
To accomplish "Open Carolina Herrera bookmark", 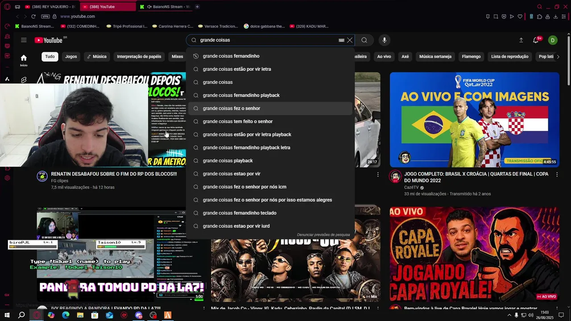I will 173,26.
